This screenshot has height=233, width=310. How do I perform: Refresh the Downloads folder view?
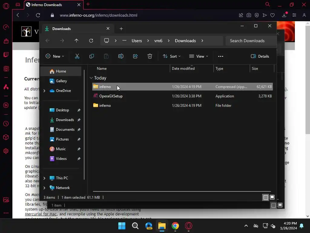tap(91, 41)
